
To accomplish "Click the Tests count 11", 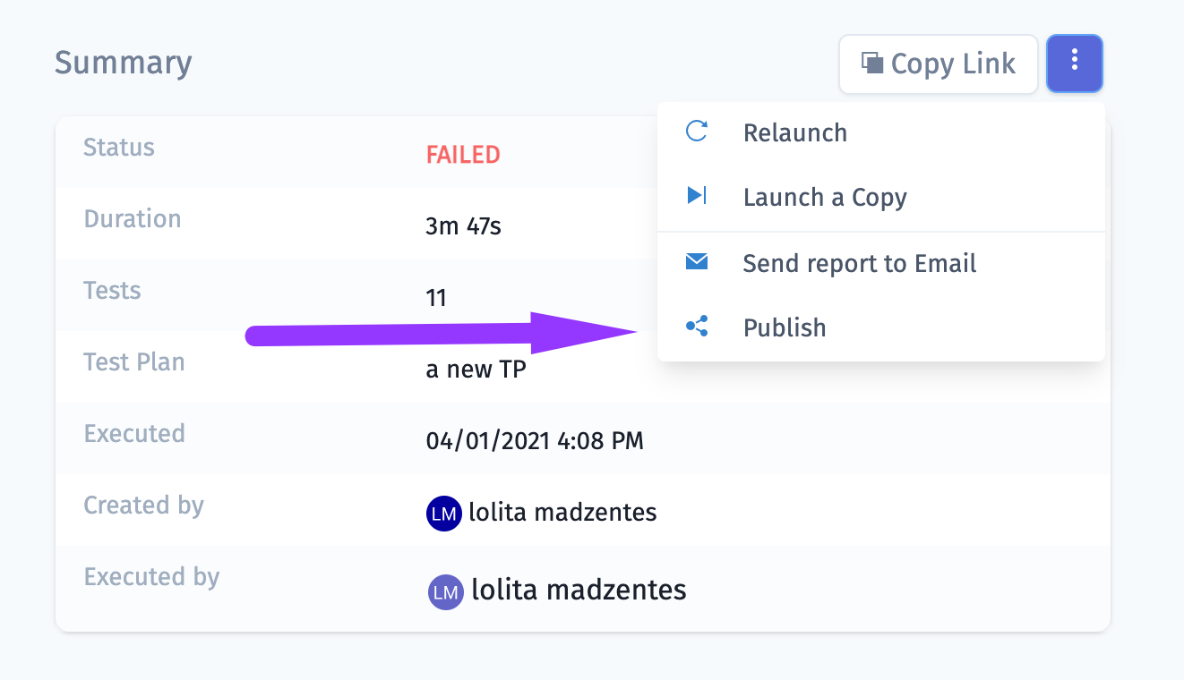I will tap(436, 298).
